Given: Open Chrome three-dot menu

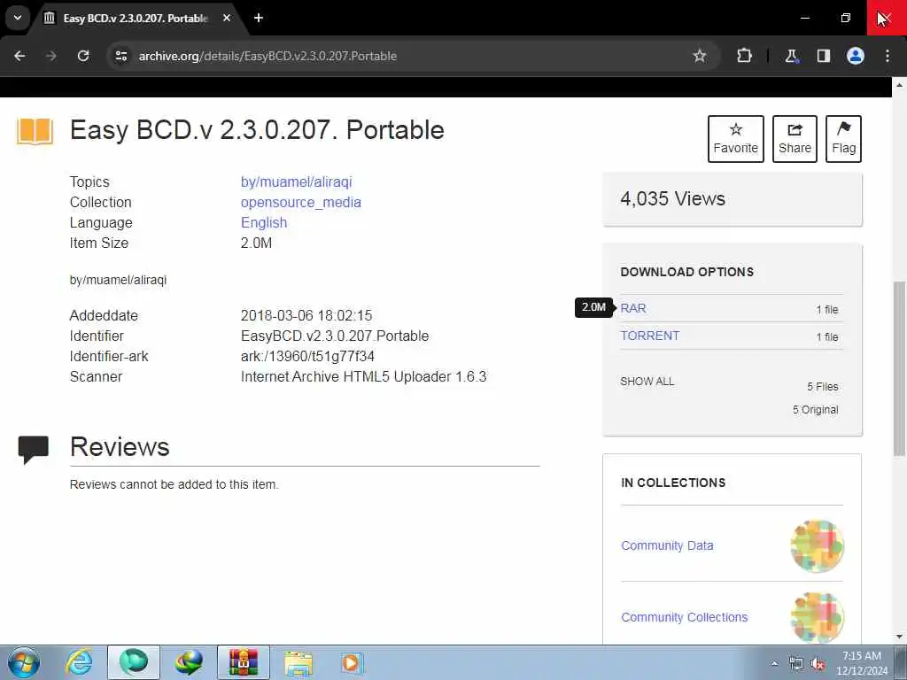Looking at the screenshot, I should 888,56.
